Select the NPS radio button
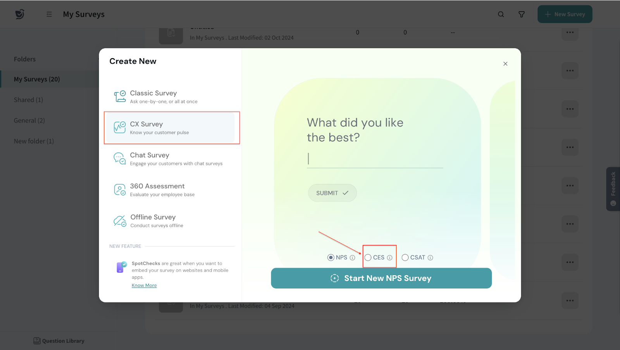Screen dimensions: 620x350 tap(331, 258)
